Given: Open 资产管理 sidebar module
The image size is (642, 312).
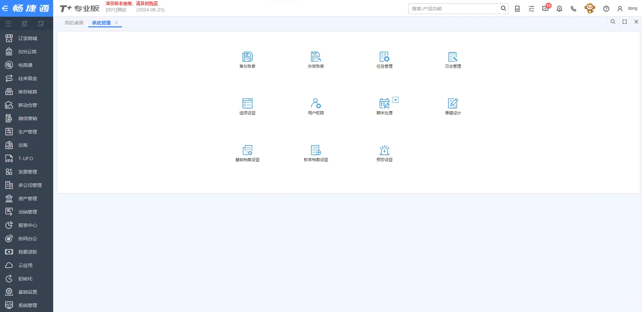Looking at the screenshot, I should [x=26, y=199].
